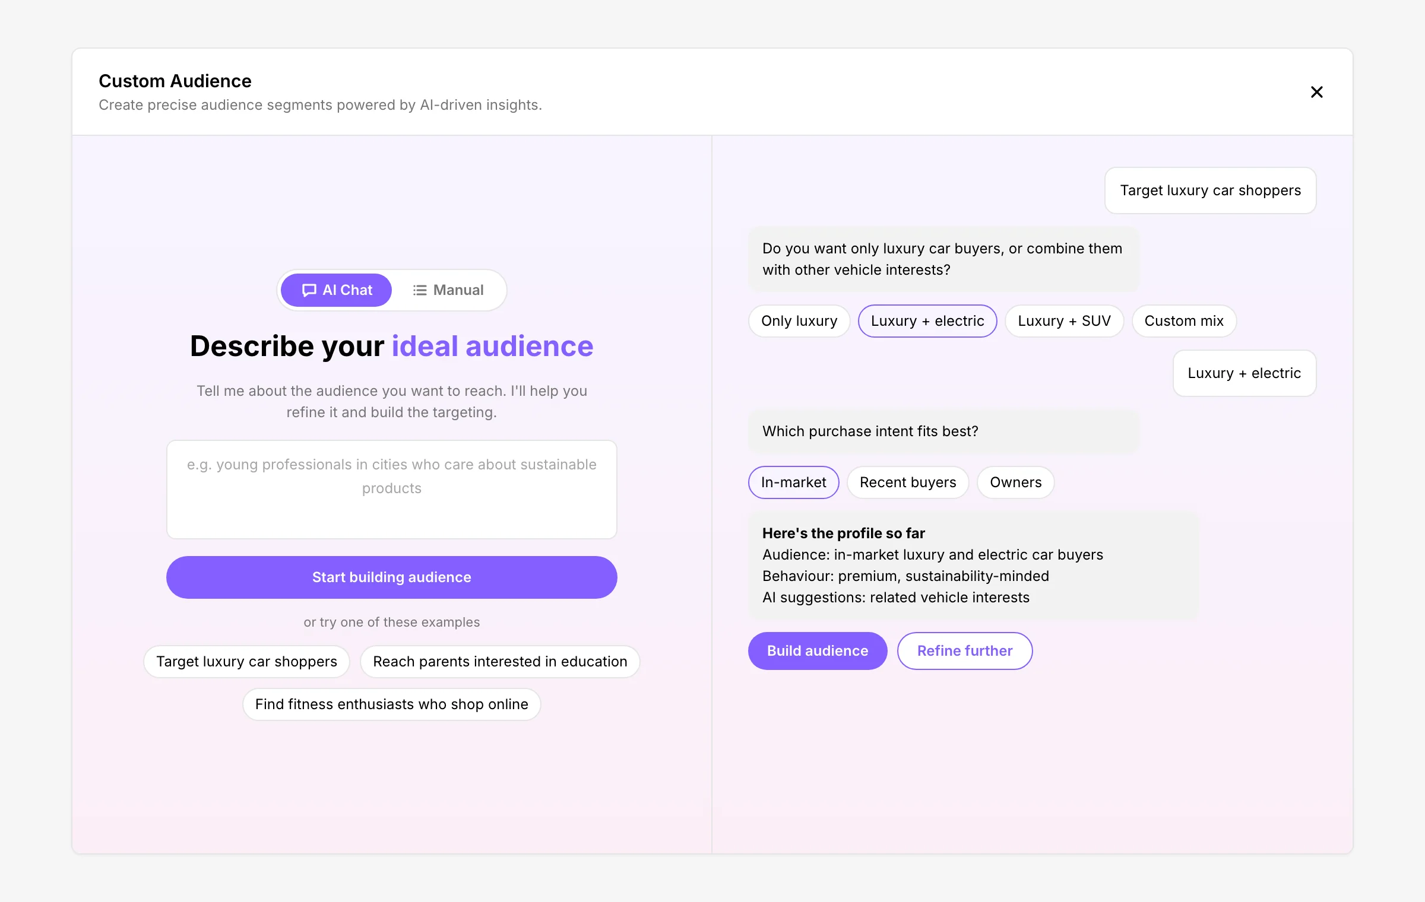Click the 'Describe your ideal audience' heading
1425x902 pixels.
pyautogui.click(x=392, y=346)
